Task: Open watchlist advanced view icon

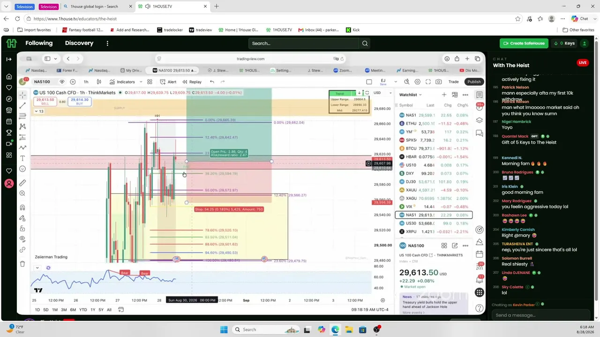Action: tap(455, 95)
